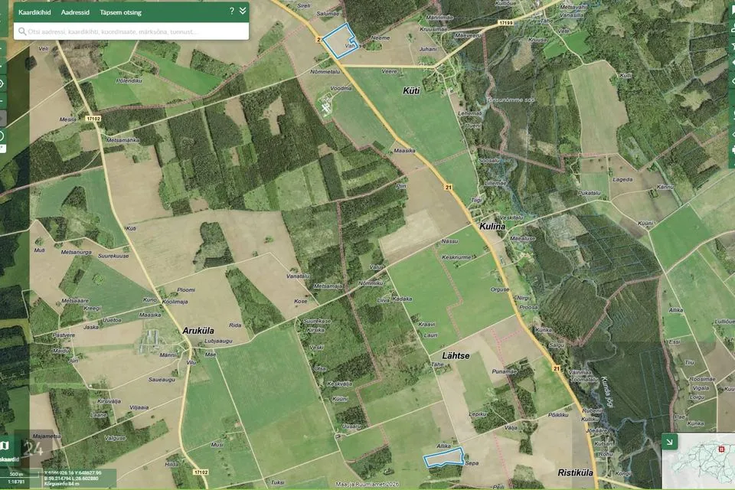Click the magnifier search icon

click(x=22, y=31)
